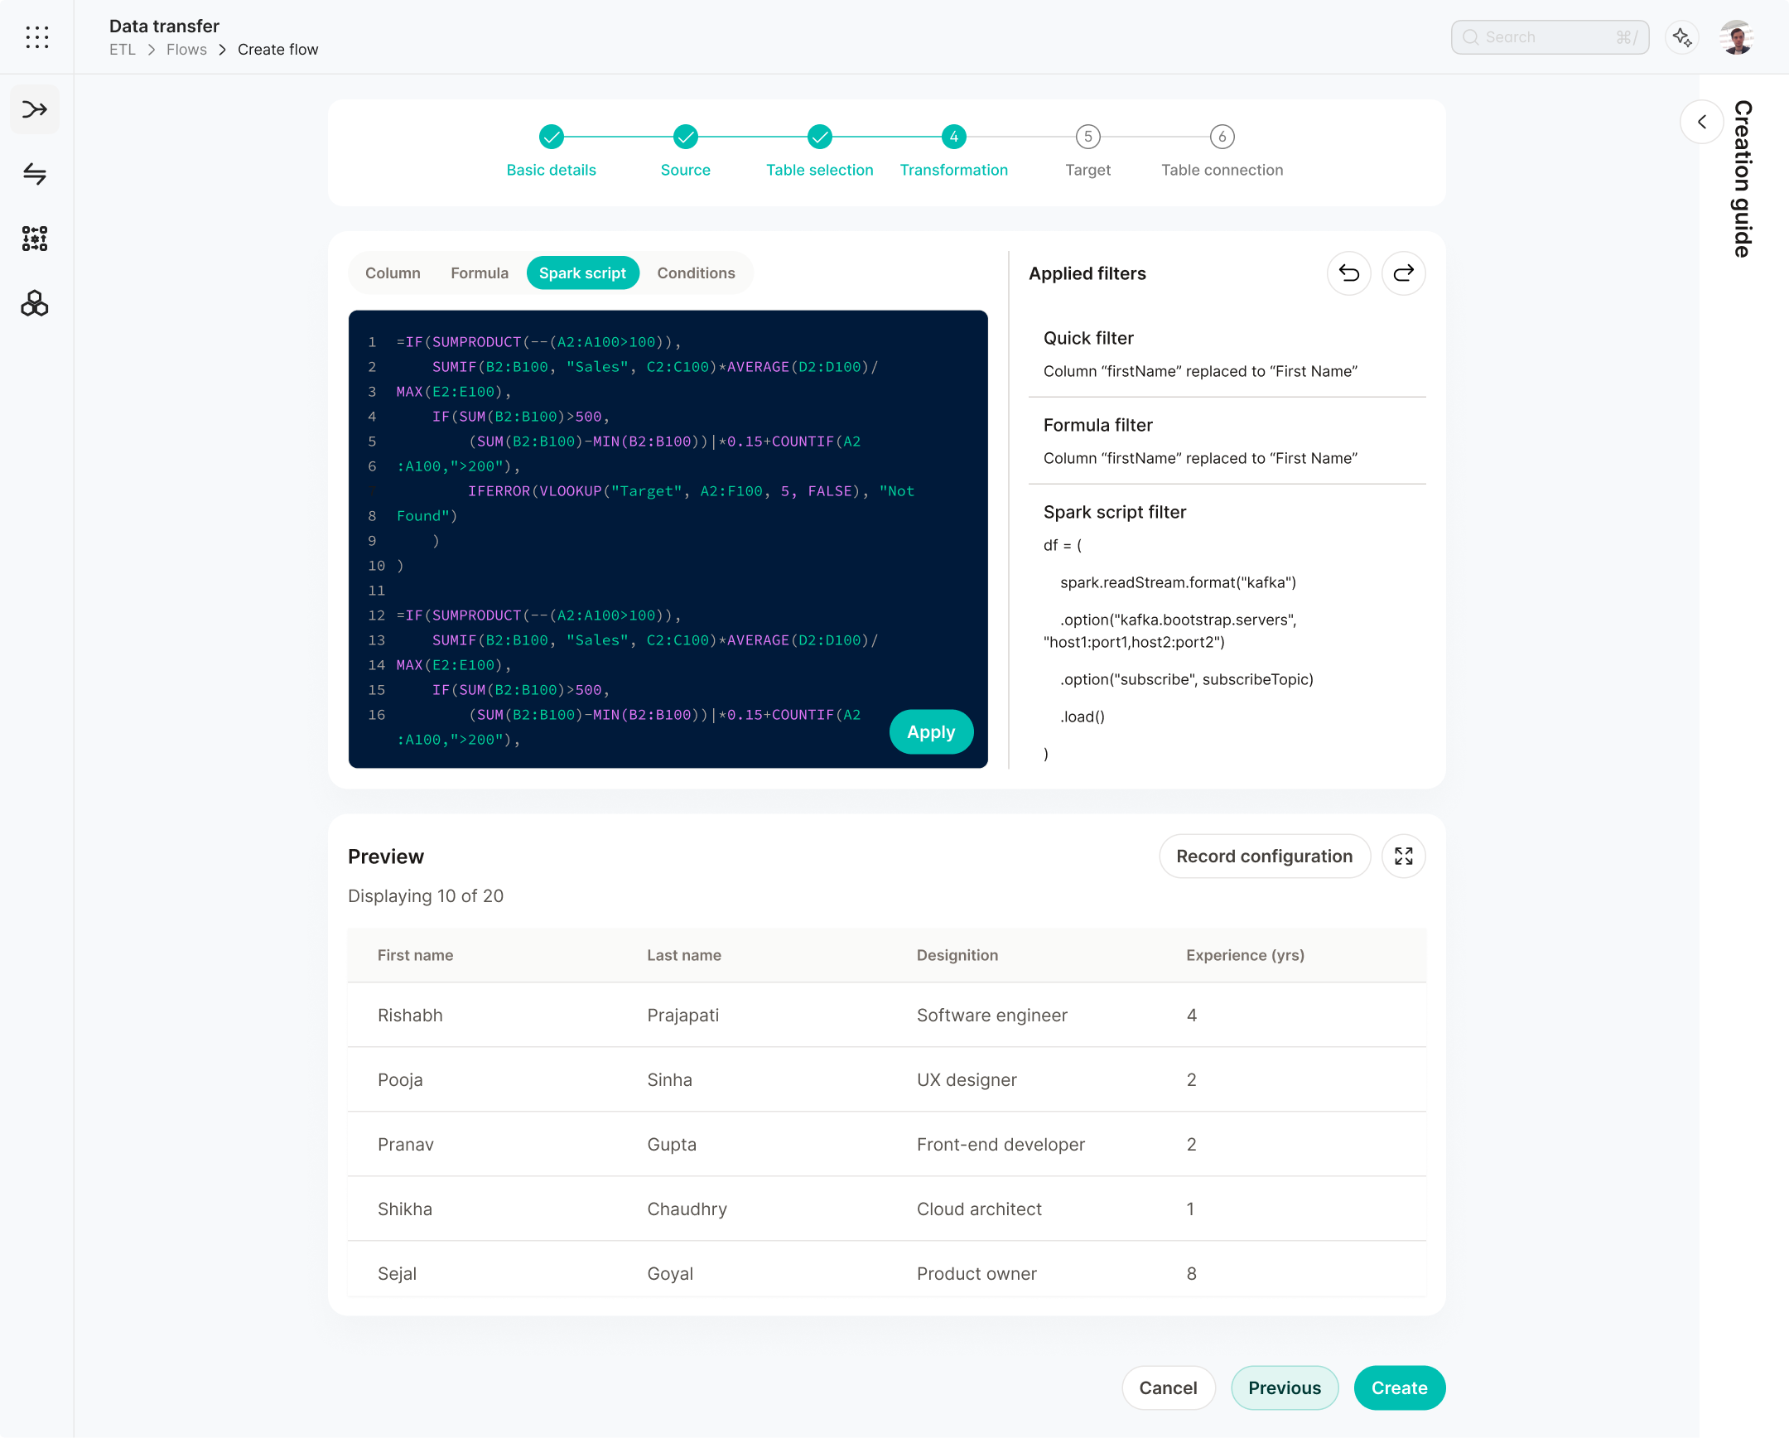Open Record configuration
This screenshot has height=1438, width=1789.
1264,856
